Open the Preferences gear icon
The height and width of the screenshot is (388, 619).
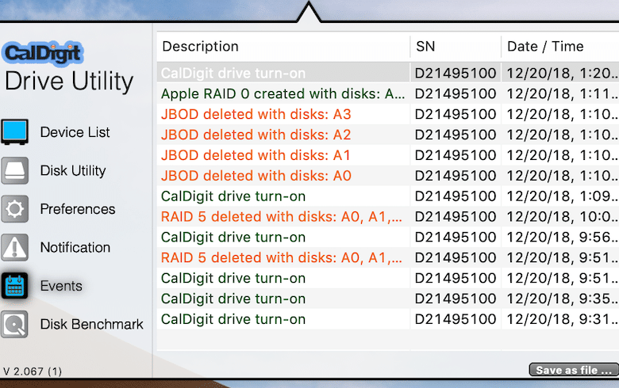pyautogui.click(x=14, y=209)
